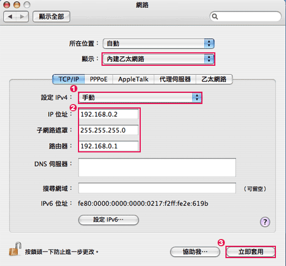This screenshot has width=286, height=266.
Task: Click the 顯示全部 show all button
Action: pyautogui.click(x=52, y=17)
